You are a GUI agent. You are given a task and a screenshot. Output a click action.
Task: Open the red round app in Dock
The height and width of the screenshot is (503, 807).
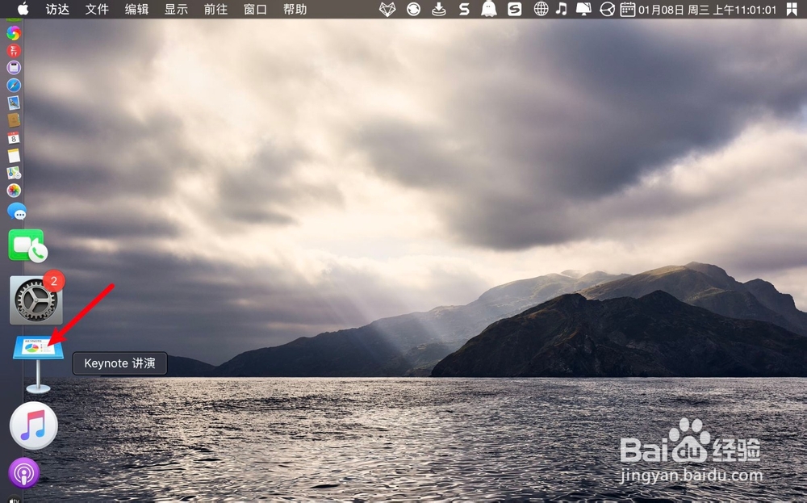click(14, 50)
